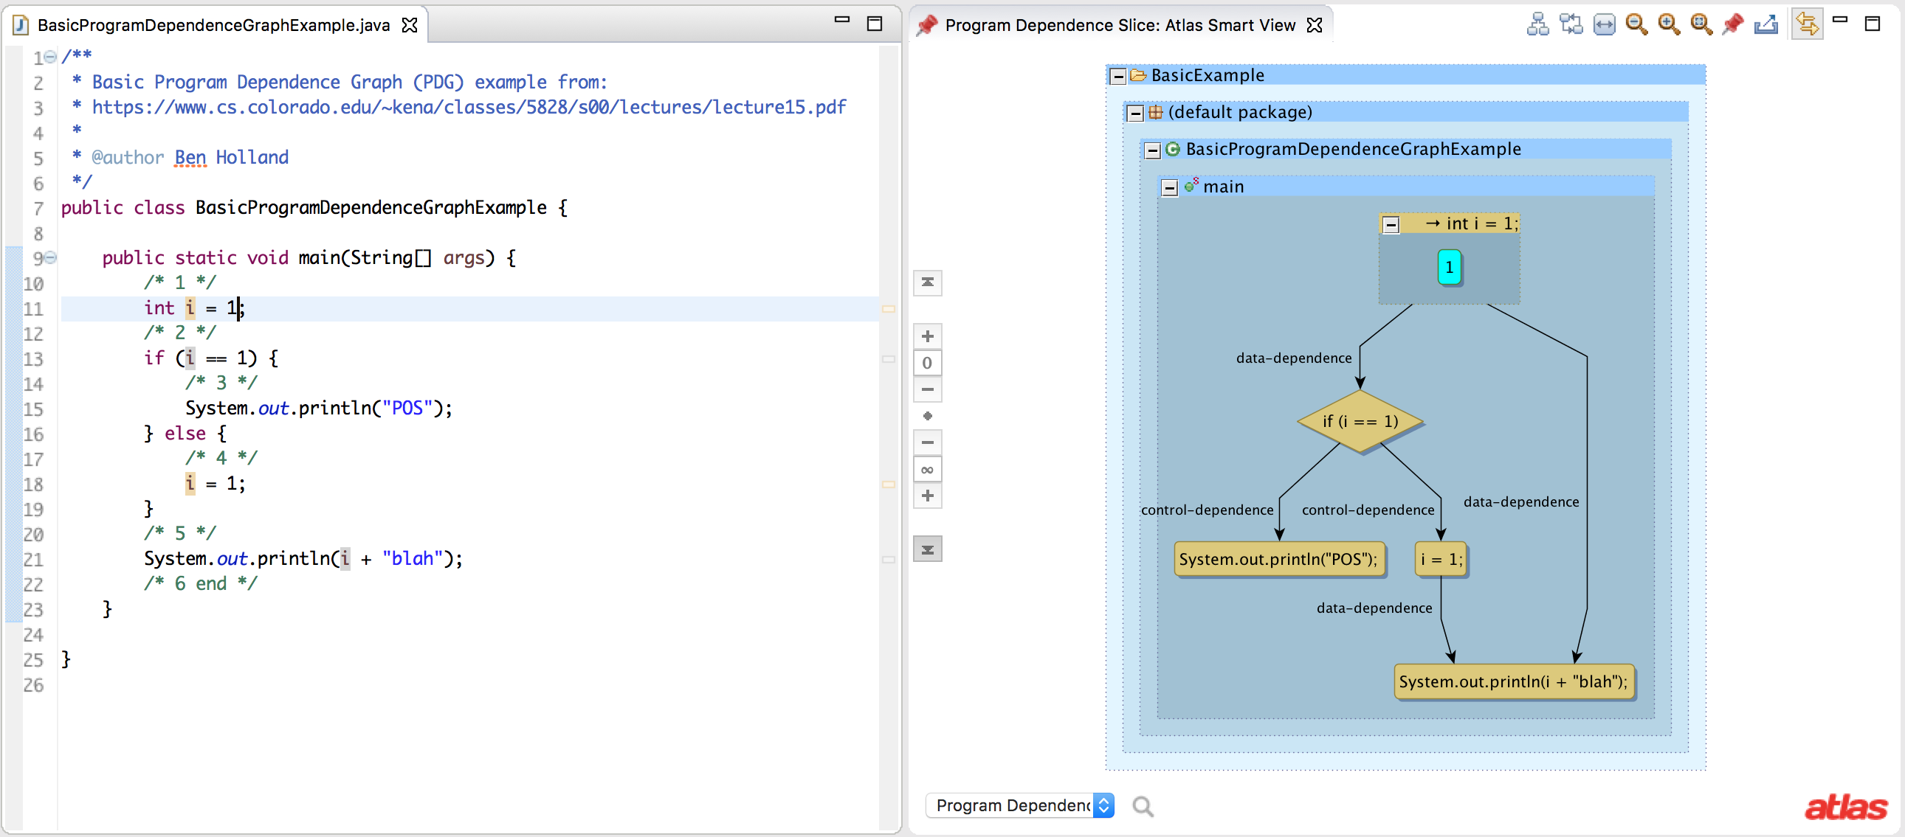Click the pushpin icon on Program Dependence Slice tab
Image resolution: width=1905 pixels, height=837 pixels.
[926, 25]
